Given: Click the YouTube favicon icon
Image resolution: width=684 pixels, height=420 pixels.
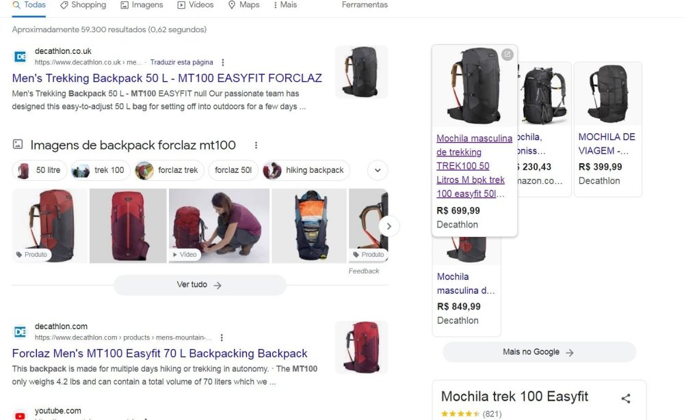Looking at the screenshot, I should click(21, 415).
